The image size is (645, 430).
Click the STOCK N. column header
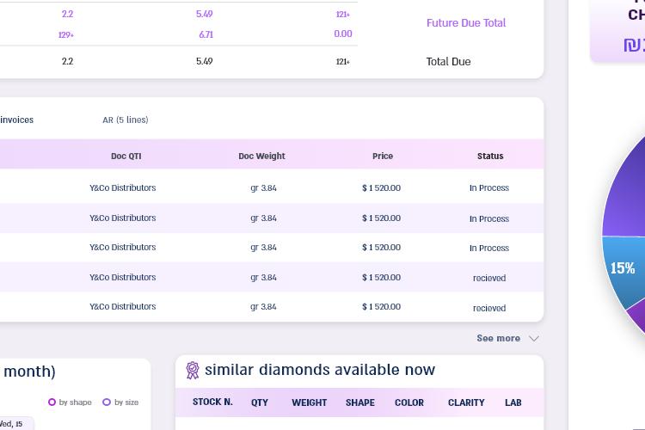pos(212,402)
